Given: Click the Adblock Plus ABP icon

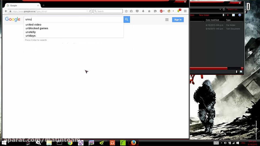Looking at the screenshot, I should (x=161, y=11).
